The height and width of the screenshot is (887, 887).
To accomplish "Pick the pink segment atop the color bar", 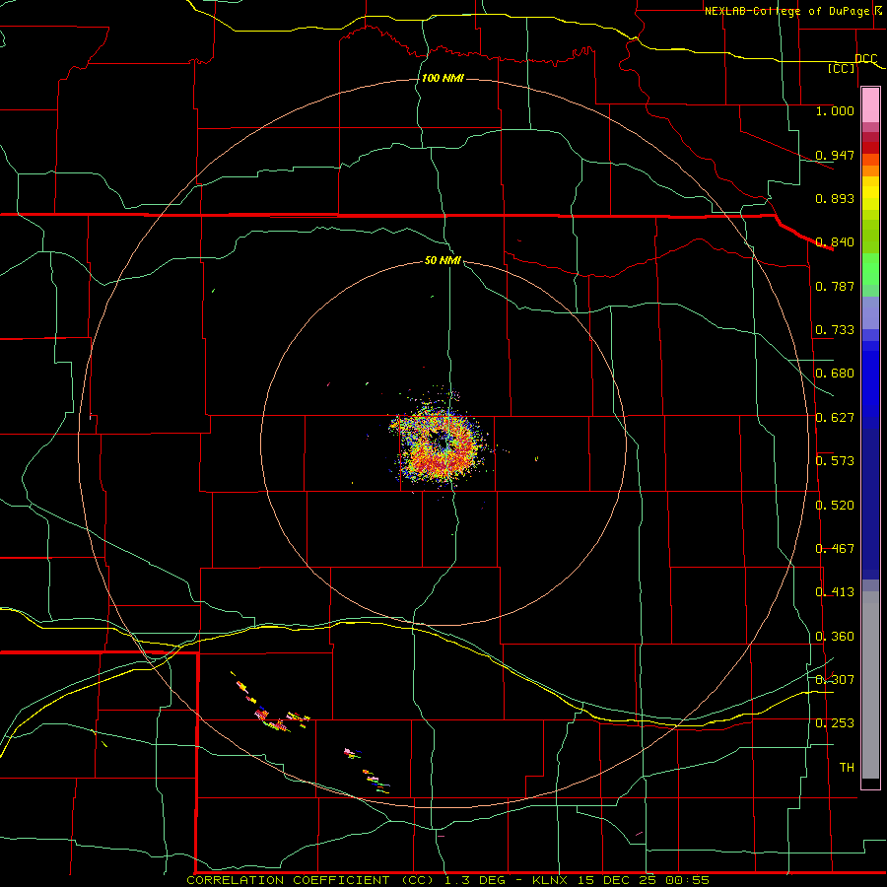I will [x=870, y=105].
